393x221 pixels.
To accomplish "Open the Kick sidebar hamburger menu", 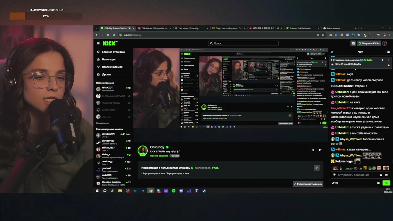I will [98, 44].
